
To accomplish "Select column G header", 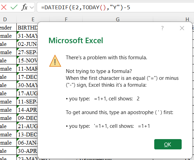I will (x=118, y=20).
